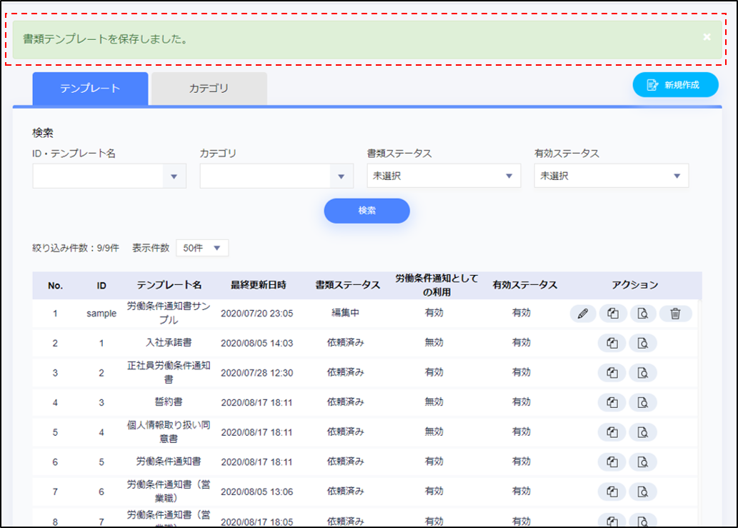Click the 労働条件通知としての利用 column header
The image size is (738, 528).
tap(437, 285)
